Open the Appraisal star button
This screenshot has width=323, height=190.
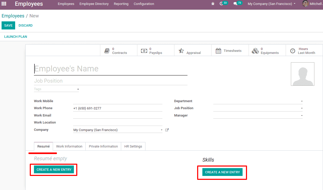pos(193,51)
